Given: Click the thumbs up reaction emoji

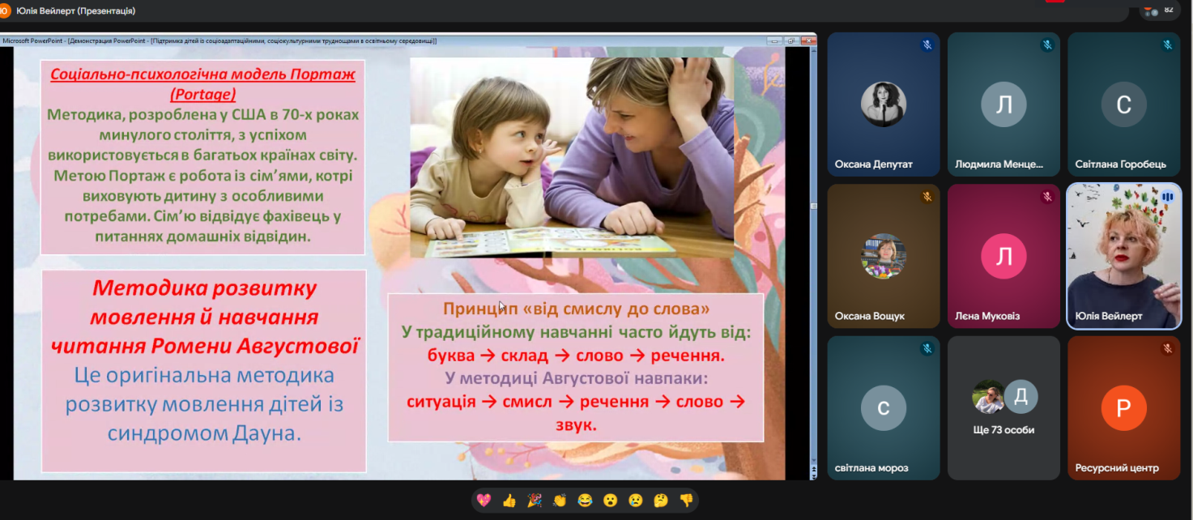Looking at the screenshot, I should (509, 501).
